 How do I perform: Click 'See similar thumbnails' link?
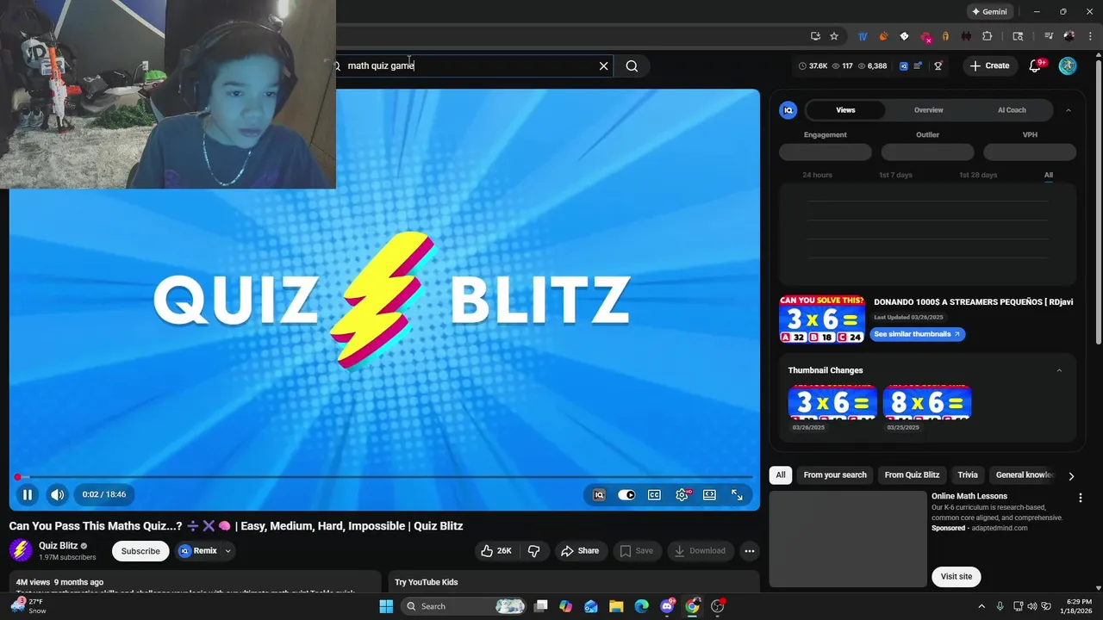(x=917, y=334)
